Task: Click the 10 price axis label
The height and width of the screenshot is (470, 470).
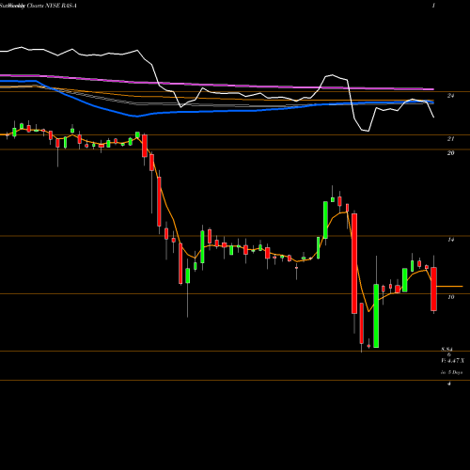Action: tap(450, 297)
